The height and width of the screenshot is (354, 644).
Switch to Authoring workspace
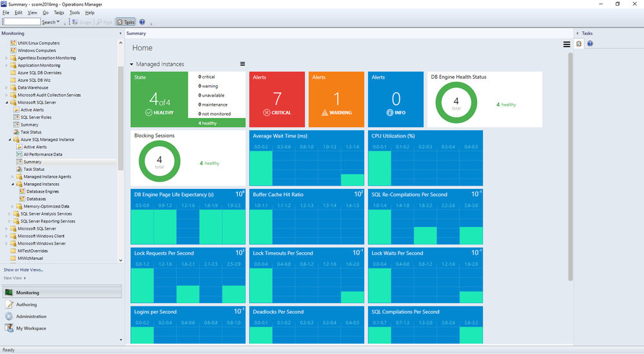62,304
